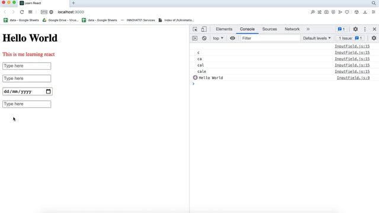Click the macOS yellow minimize button
The height and width of the screenshot is (213, 379).
pos(9,2)
